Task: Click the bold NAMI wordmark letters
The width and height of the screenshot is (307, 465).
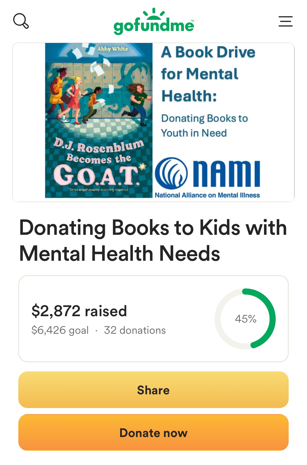Action: 227,174
